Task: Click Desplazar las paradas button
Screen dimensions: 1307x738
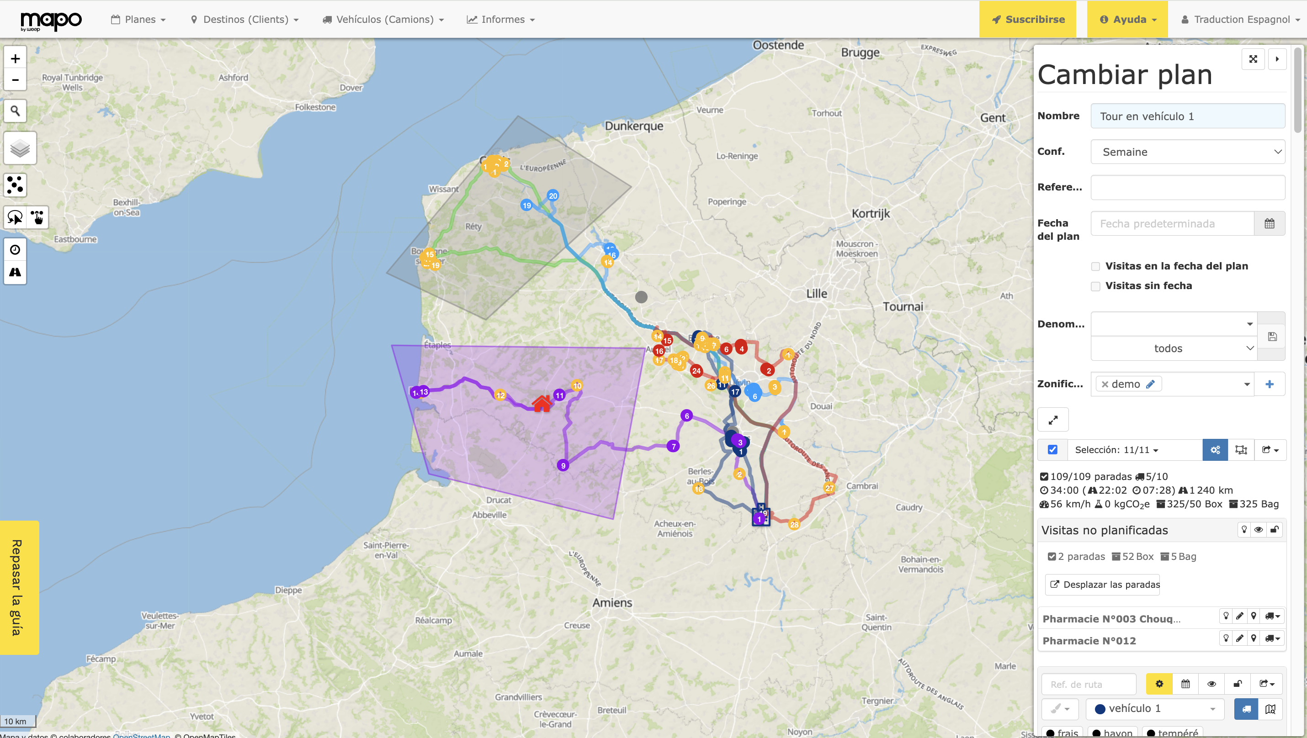Action: [x=1103, y=585]
